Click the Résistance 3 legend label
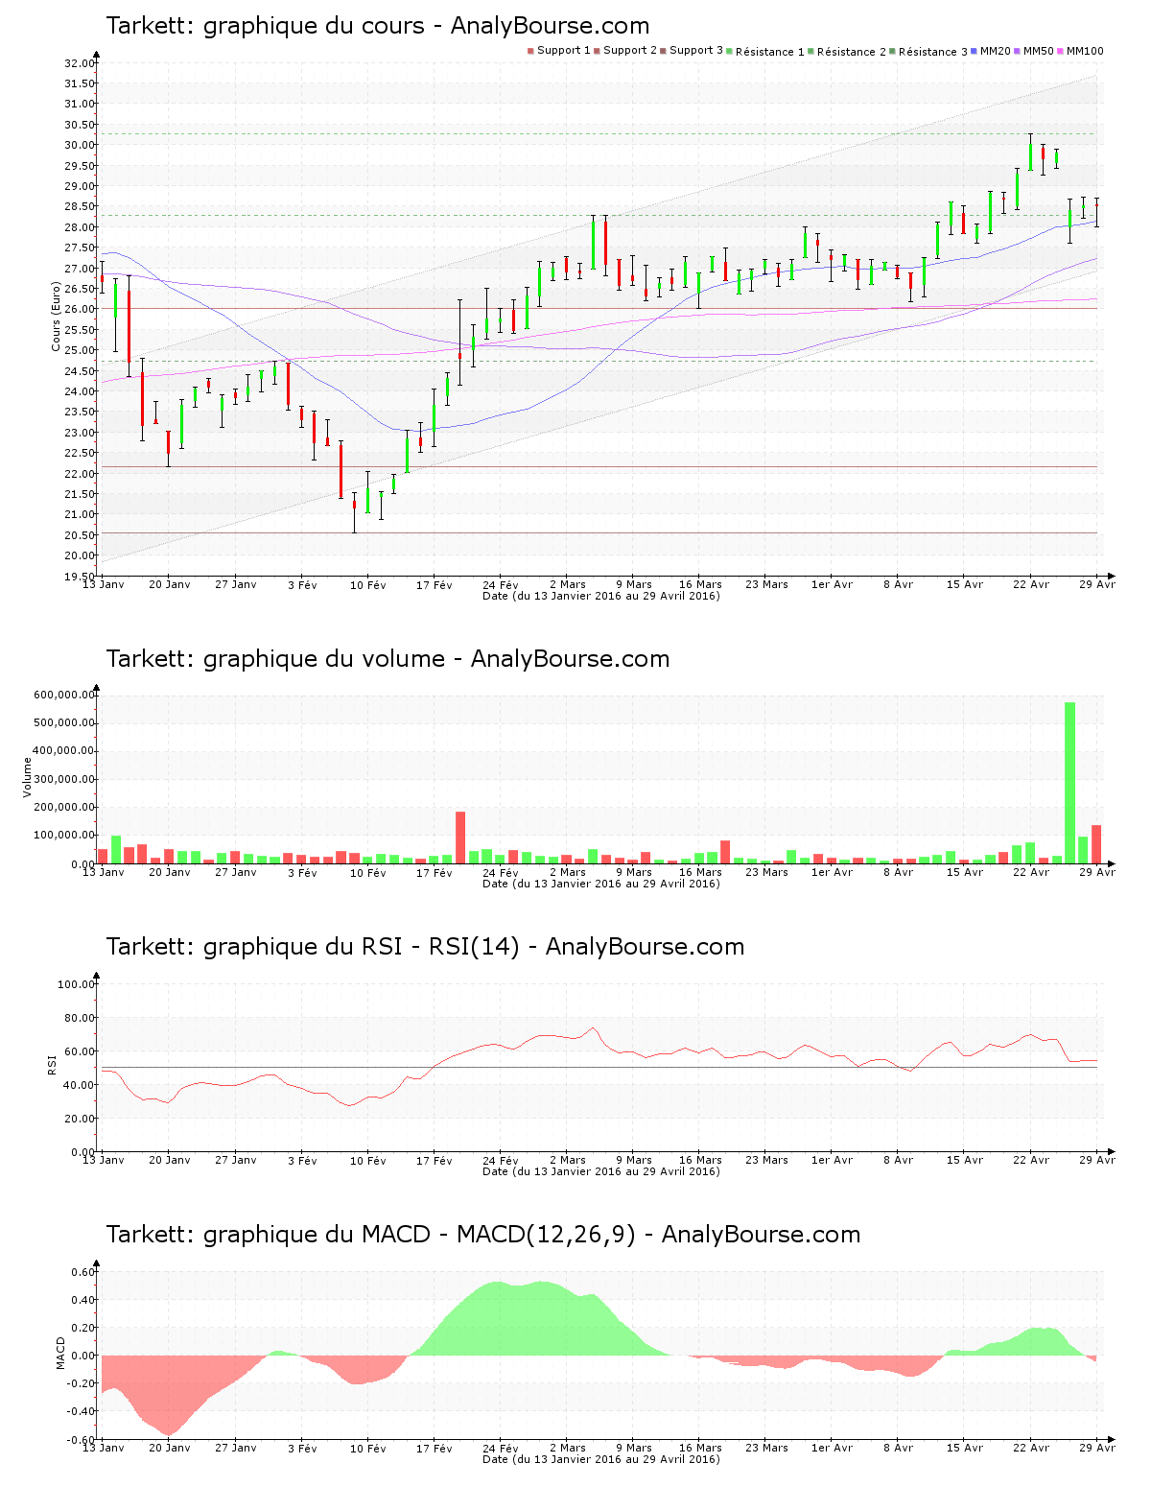The width and height of the screenshot is (1151, 1487). tap(933, 52)
